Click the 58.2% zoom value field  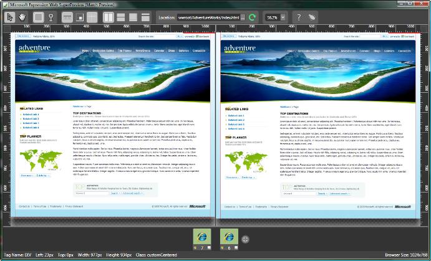tap(272, 17)
